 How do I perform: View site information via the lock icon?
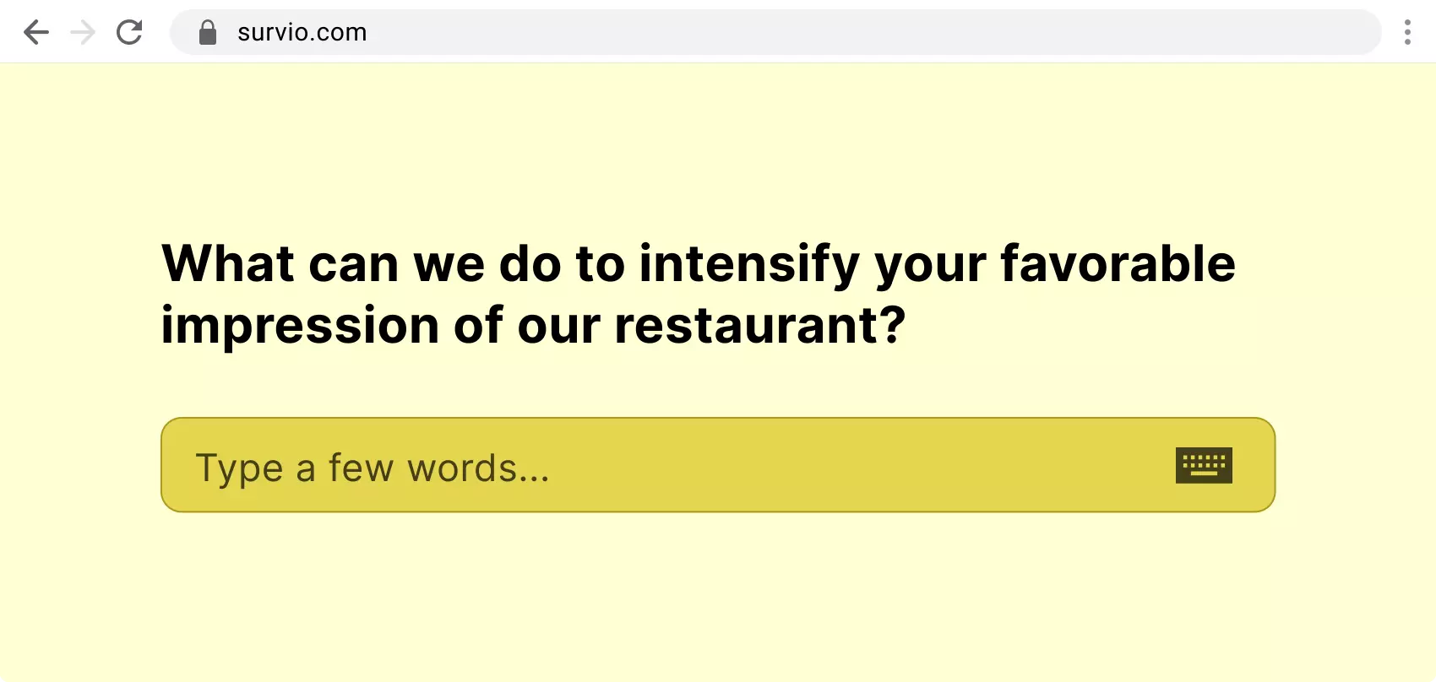(208, 33)
